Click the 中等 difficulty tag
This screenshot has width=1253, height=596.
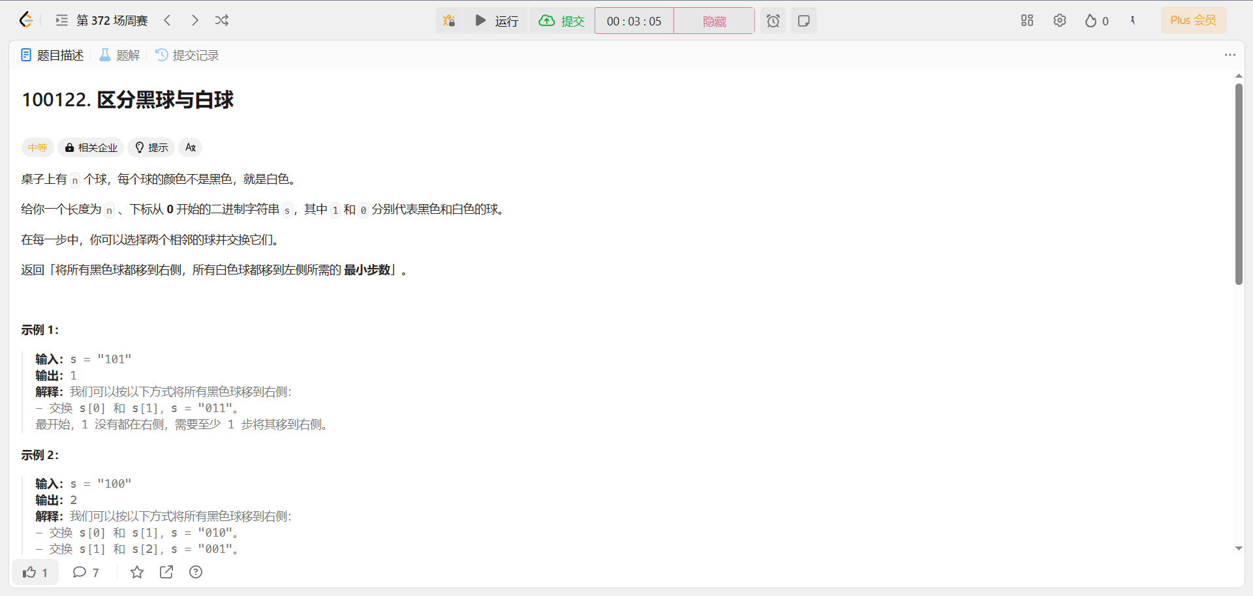[37, 147]
